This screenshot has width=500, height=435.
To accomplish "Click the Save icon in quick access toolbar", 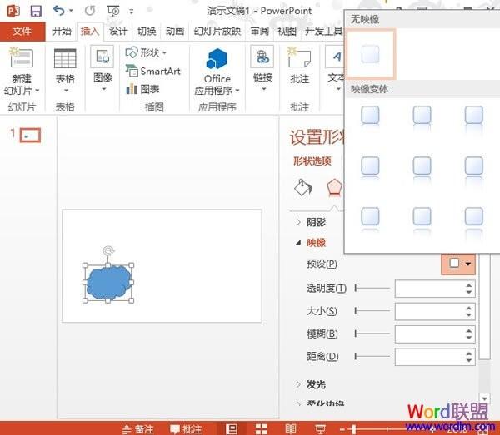I will (x=36, y=11).
